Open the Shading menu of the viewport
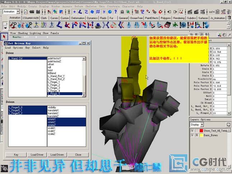The height and width of the screenshot is (174, 232). coord(23,33)
